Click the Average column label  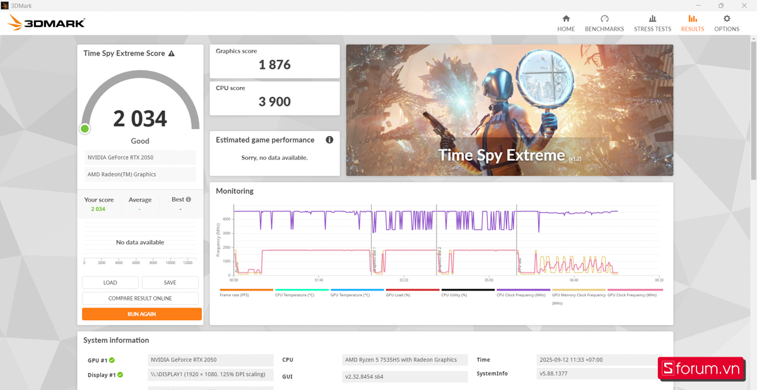coord(140,200)
